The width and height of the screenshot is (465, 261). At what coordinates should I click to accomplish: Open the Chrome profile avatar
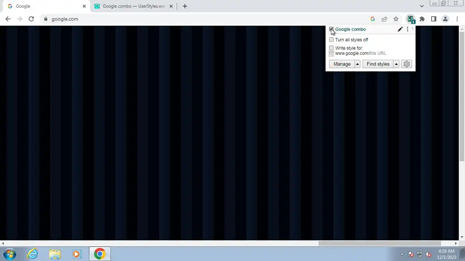pyautogui.click(x=445, y=19)
